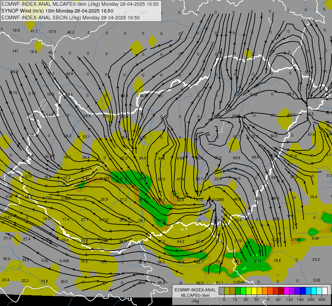This screenshot has width=332, height=306.
Task: Click the map value 0.180
Action: pos(296,239)
